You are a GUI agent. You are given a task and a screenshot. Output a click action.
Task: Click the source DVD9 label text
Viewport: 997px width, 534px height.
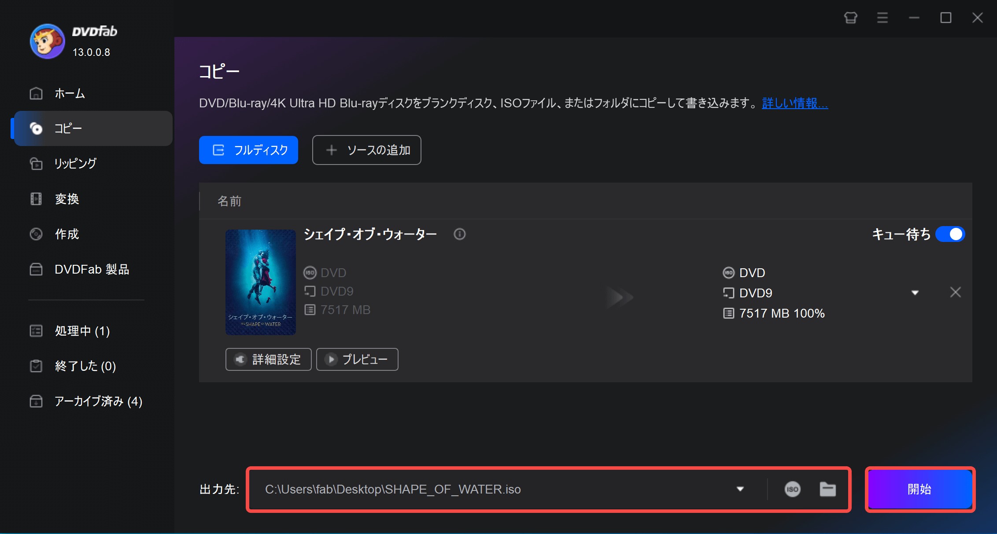point(337,291)
